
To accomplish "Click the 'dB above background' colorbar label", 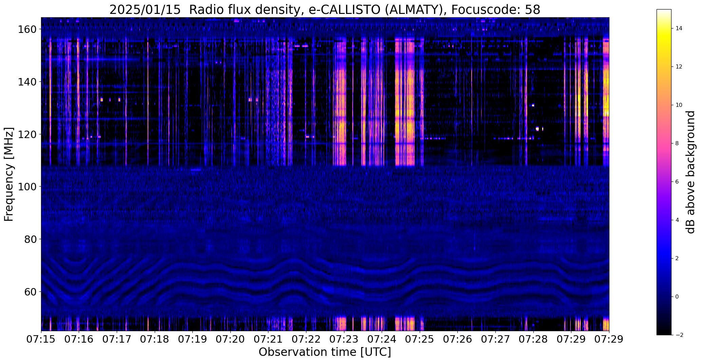I will 690,172.
